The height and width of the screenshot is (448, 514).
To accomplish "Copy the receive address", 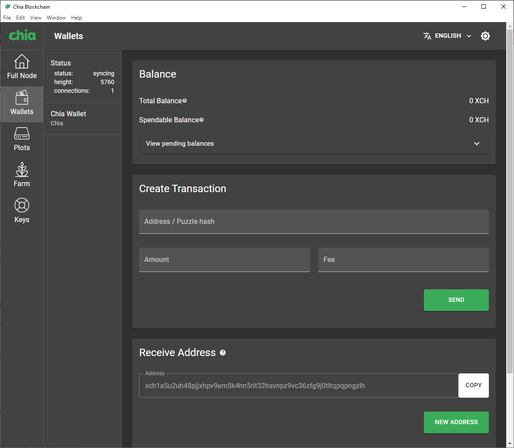I will 473,386.
